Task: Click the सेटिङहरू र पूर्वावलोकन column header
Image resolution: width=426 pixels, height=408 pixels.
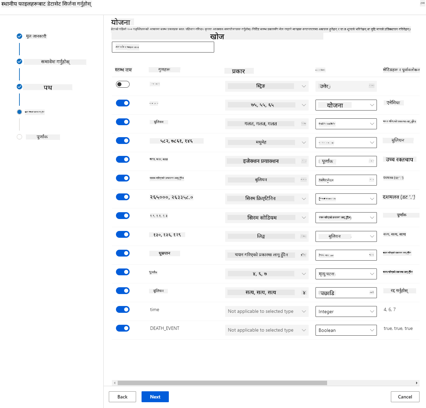Action: click(401, 70)
